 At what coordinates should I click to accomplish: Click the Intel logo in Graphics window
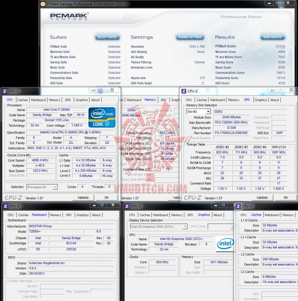pyautogui.click(x=225, y=244)
